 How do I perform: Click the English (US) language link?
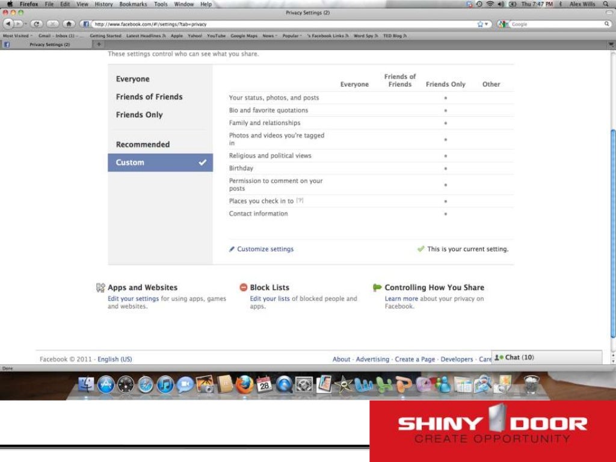(115, 359)
